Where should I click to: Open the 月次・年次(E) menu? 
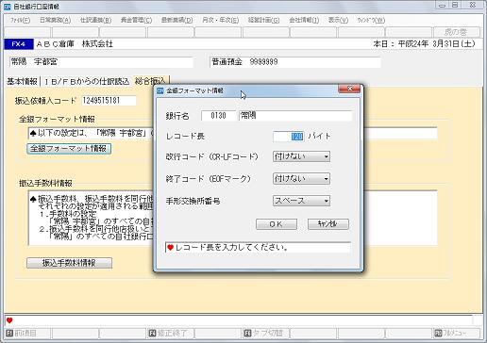tap(220, 20)
